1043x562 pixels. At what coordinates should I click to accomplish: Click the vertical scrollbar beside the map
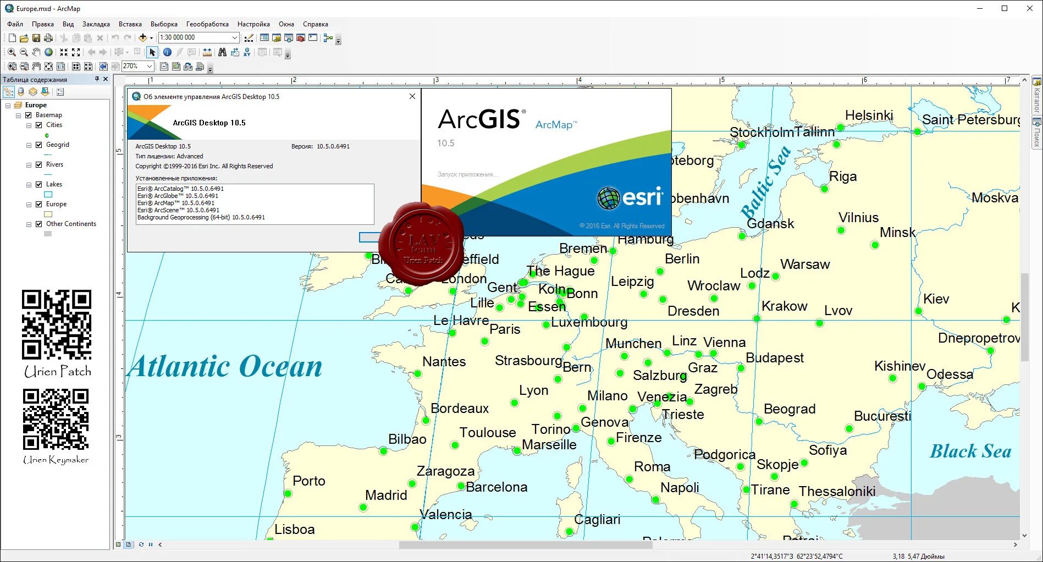pos(1024,316)
